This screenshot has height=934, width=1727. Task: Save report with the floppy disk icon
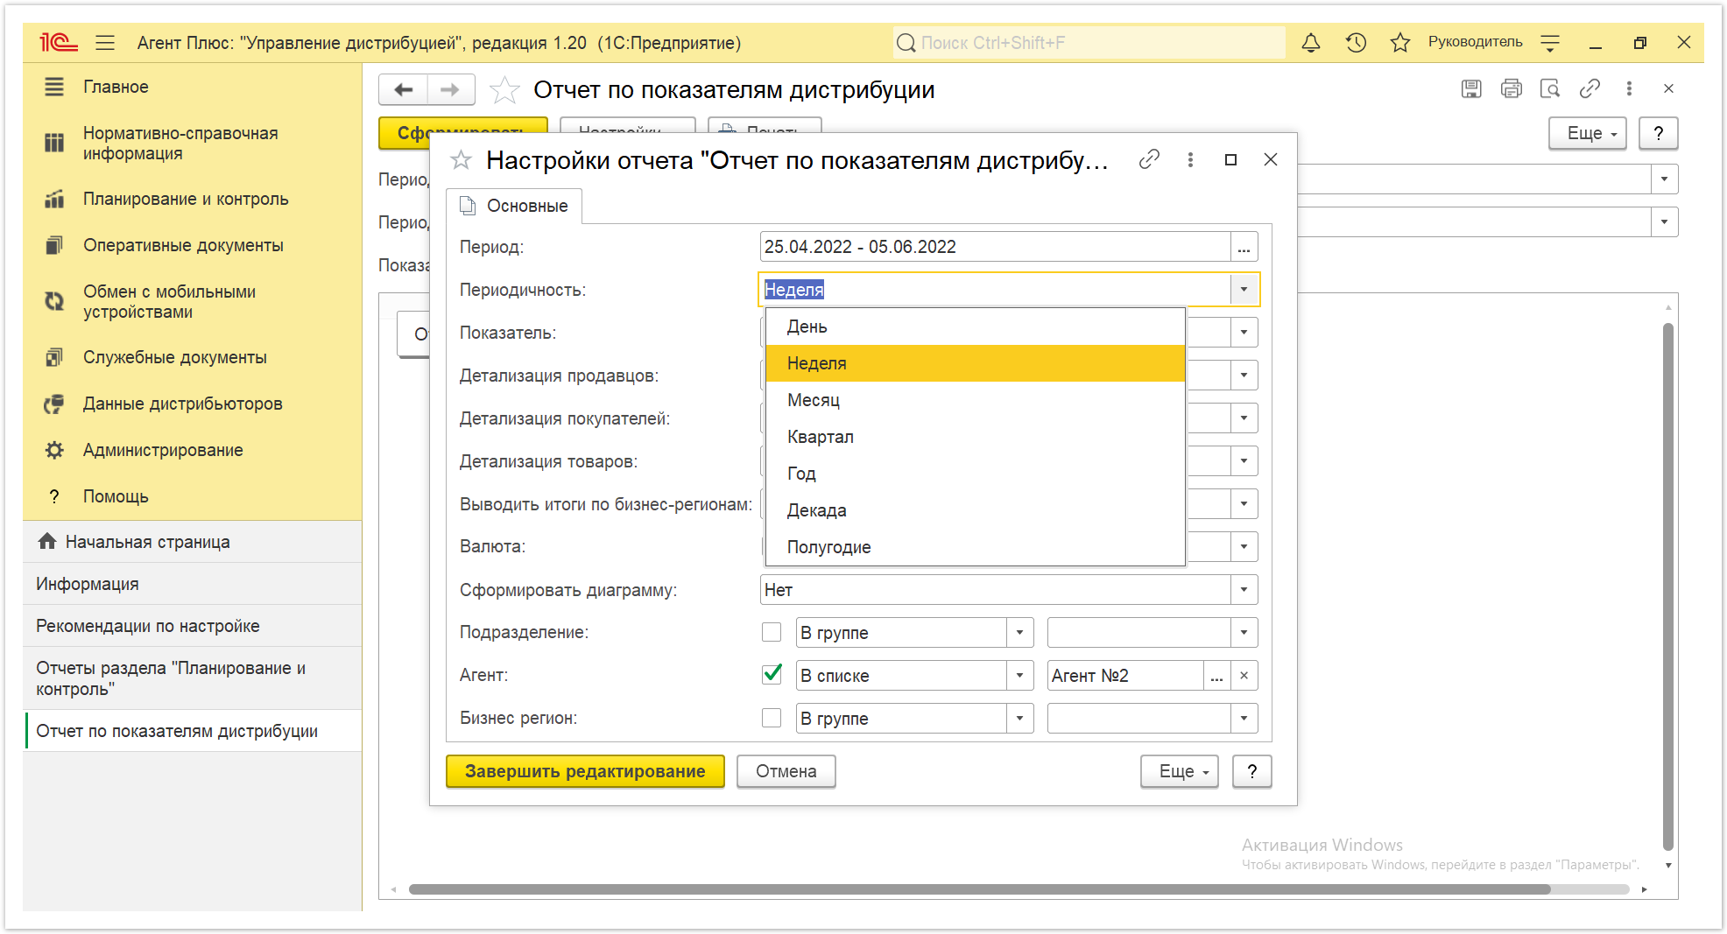pyautogui.click(x=1471, y=88)
